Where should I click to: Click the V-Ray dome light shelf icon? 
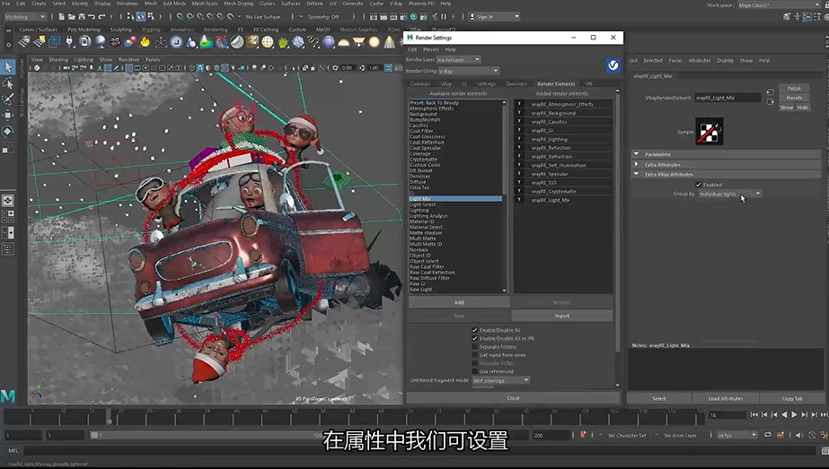tap(344, 42)
